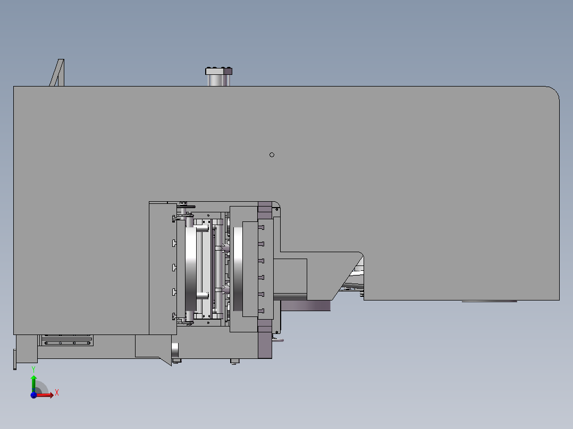Select the blue origin sphere of the triad
The width and height of the screenshot is (573, 429).
pyautogui.click(x=33, y=395)
